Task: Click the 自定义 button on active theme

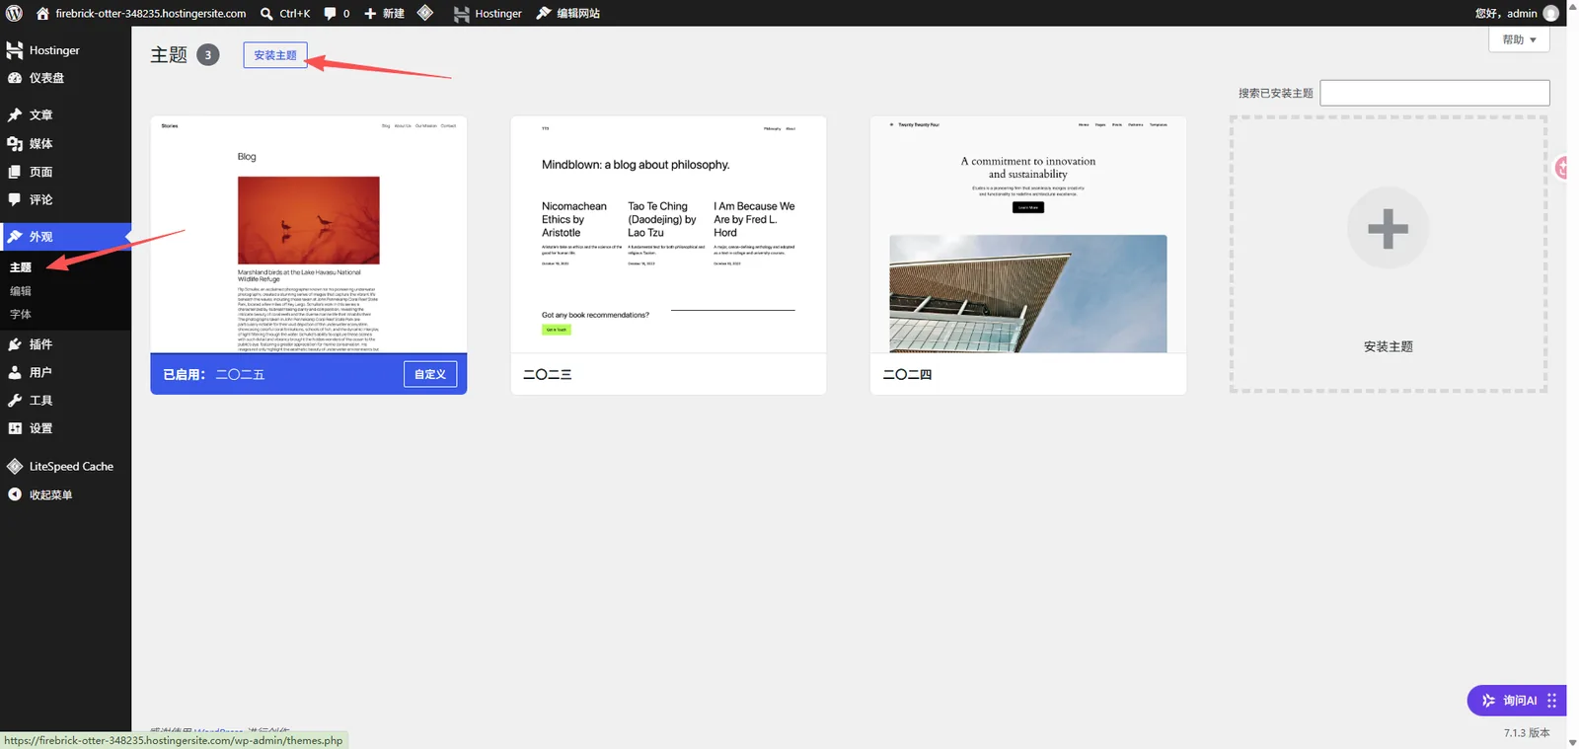Action: tap(430, 374)
